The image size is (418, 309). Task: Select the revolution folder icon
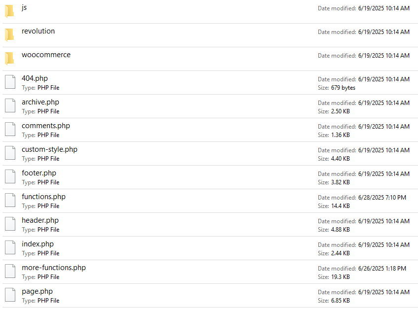click(10, 35)
